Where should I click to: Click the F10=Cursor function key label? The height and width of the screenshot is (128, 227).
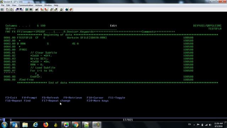pos(95,98)
